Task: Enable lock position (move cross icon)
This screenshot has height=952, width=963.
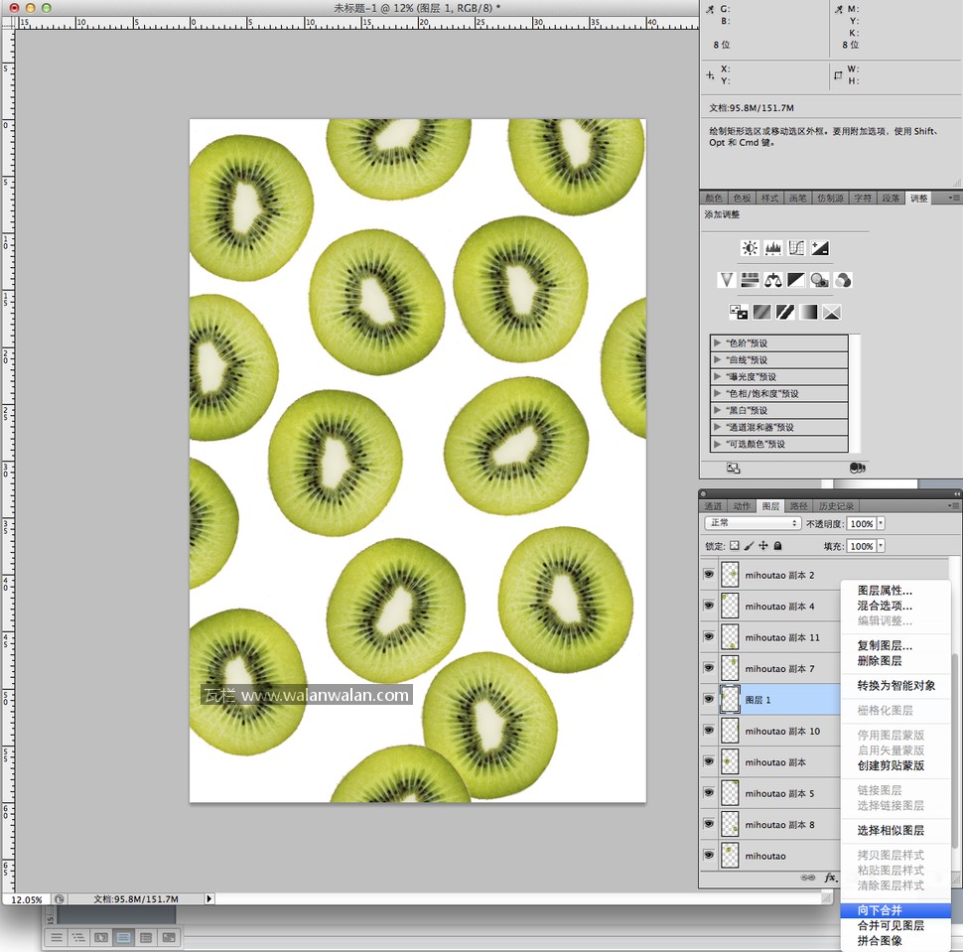Action: pyautogui.click(x=763, y=546)
